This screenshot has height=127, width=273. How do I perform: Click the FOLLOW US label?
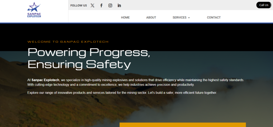click(x=79, y=5)
